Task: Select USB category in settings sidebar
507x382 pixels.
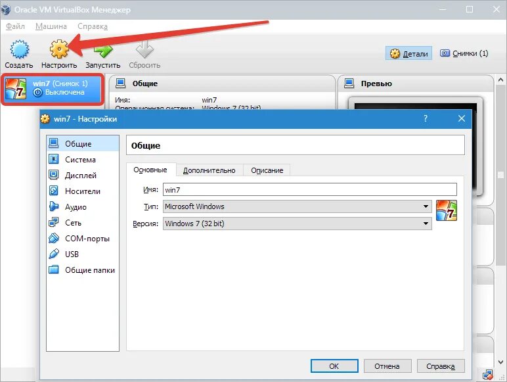Action: click(83, 254)
